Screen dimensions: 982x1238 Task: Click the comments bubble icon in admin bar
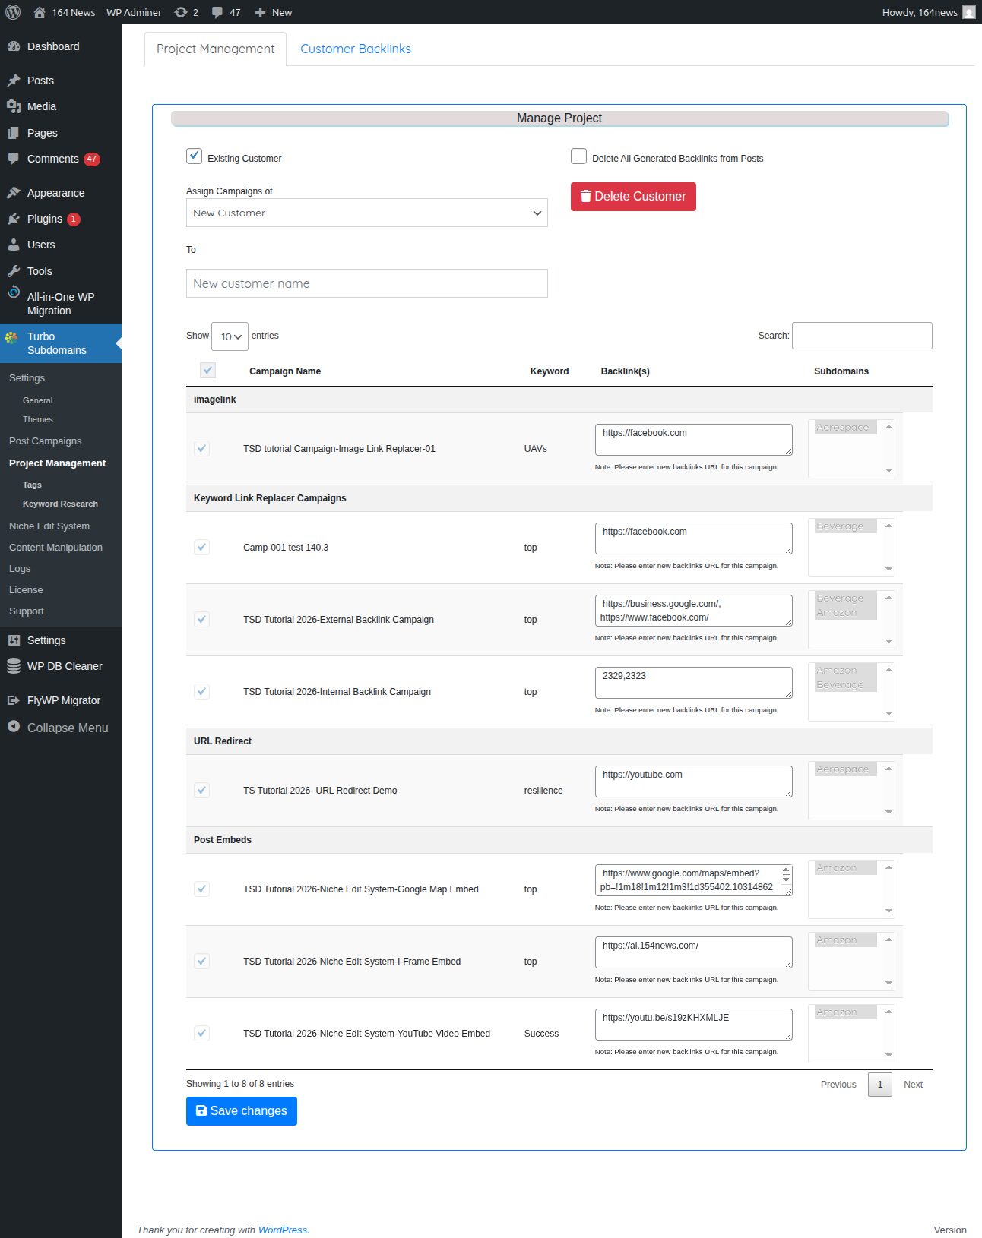pos(218,12)
